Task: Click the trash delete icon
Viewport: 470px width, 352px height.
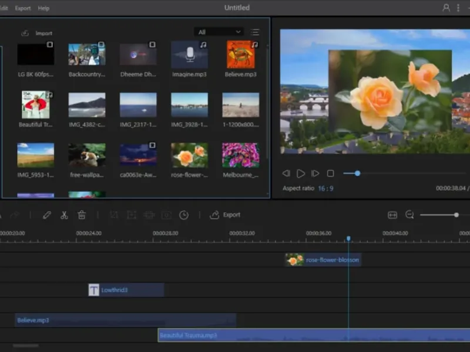Action: coord(82,215)
